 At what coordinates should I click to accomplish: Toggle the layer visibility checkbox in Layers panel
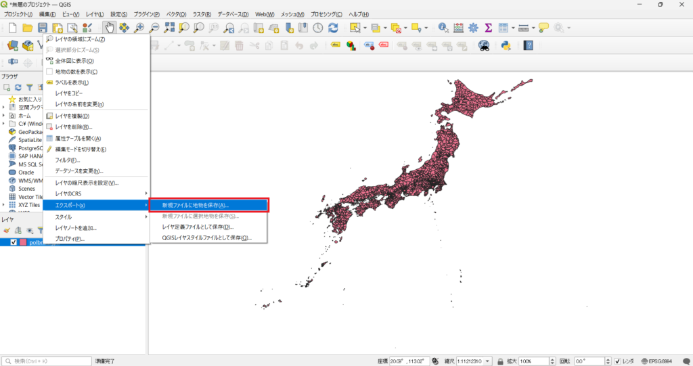coord(14,242)
